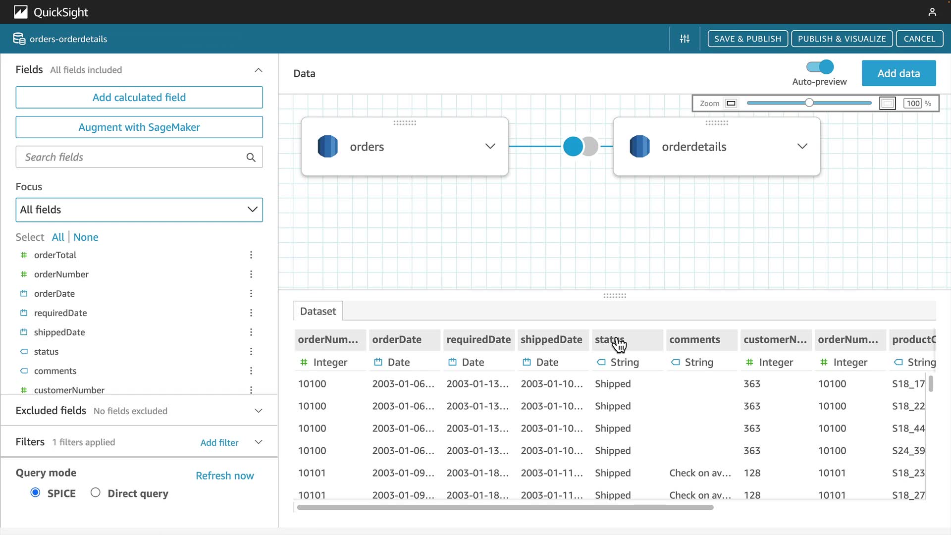Open the dataset settings sliders icon

click(685, 39)
